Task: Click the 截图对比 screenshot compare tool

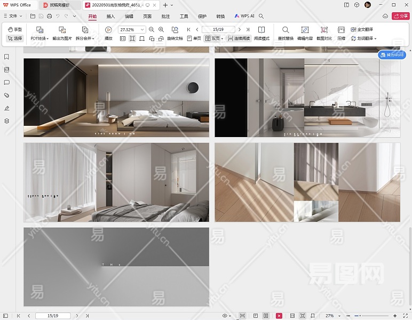Action: (x=324, y=30)
